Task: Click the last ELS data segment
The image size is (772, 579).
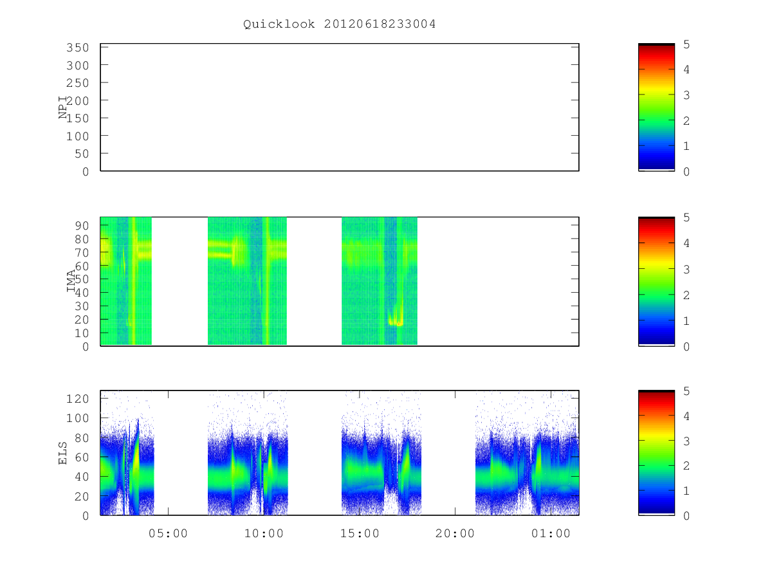Action: coord(527,453)
